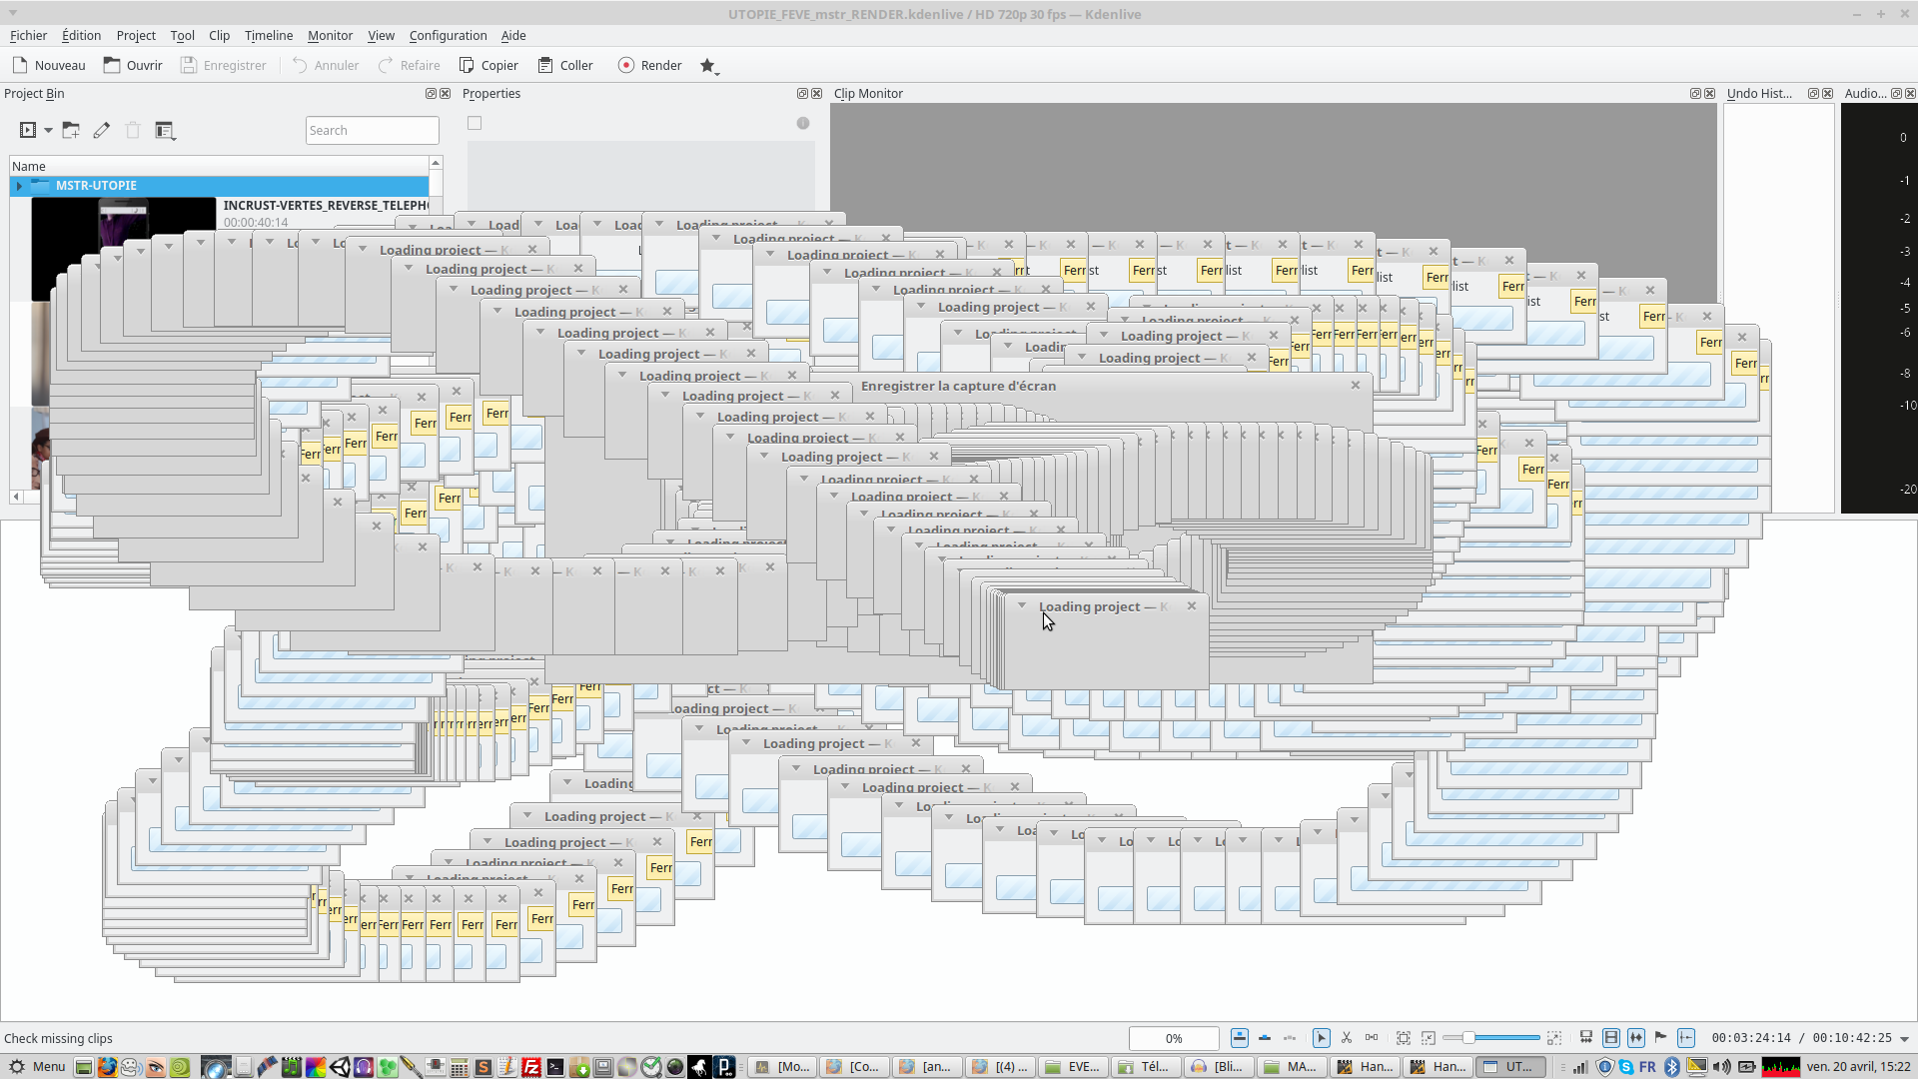Click the Coller toolbar button
This screenshot has height=1079, width=1918.
(x=565, y=65)
